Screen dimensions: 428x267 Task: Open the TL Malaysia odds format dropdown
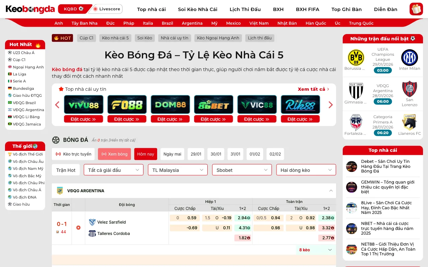click(x=178, y=170)
